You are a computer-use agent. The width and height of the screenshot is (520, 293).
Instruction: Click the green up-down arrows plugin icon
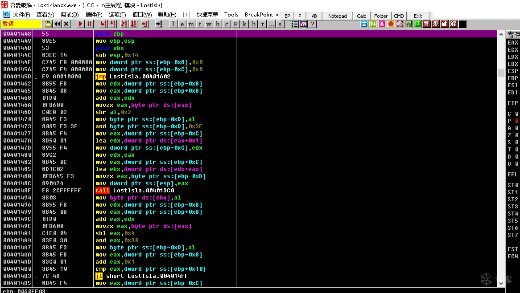pos(373,24)
